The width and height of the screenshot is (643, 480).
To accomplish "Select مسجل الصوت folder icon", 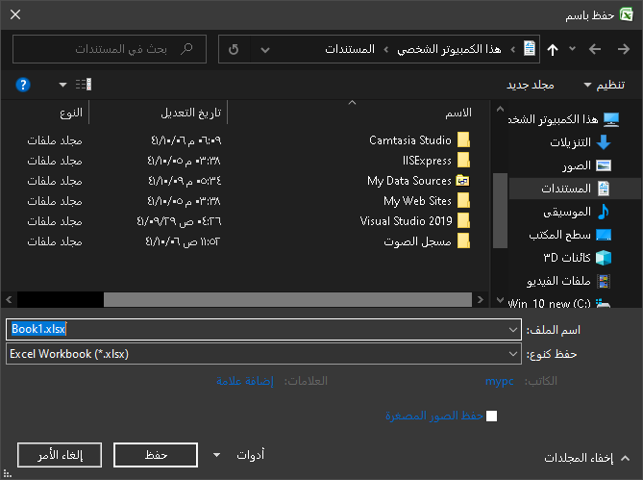I will [463, 241].
